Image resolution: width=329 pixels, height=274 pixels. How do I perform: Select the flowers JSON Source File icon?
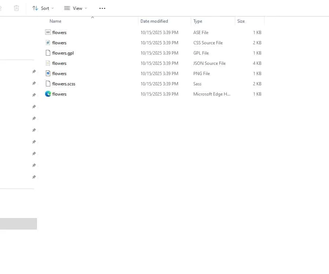point(48,63)
